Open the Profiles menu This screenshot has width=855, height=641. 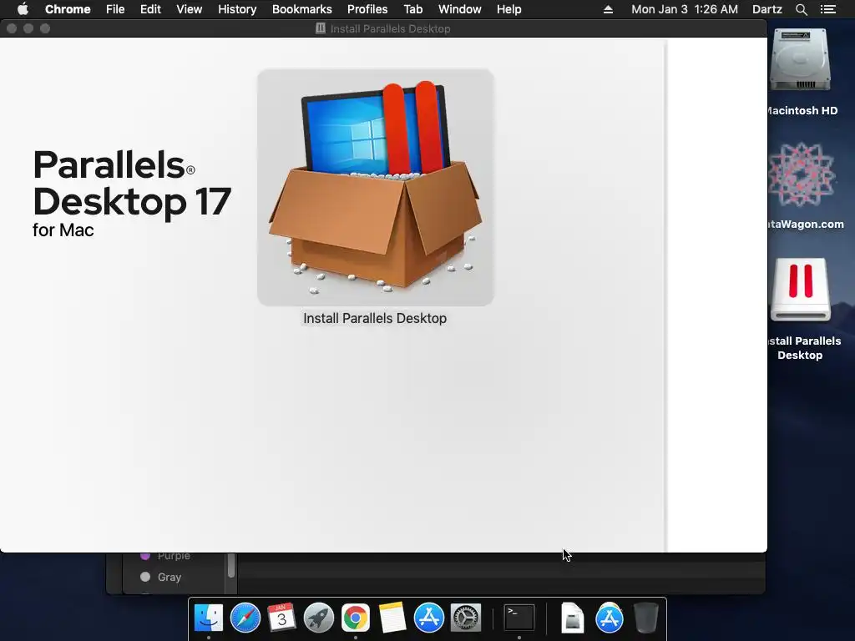tap(367, 9)
